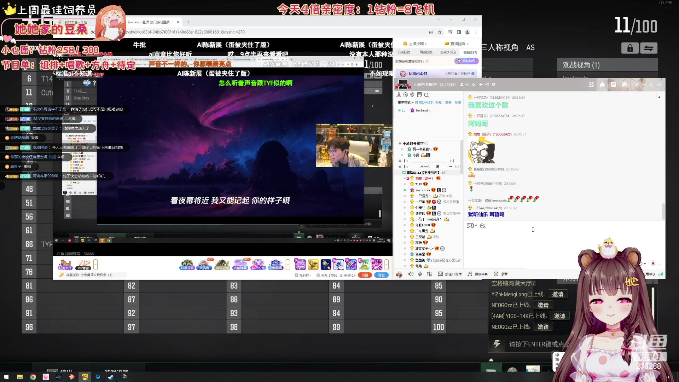
Task: Open the YY audio mixer settings icon
Action: pyautogui.click(x=429, y=274)
